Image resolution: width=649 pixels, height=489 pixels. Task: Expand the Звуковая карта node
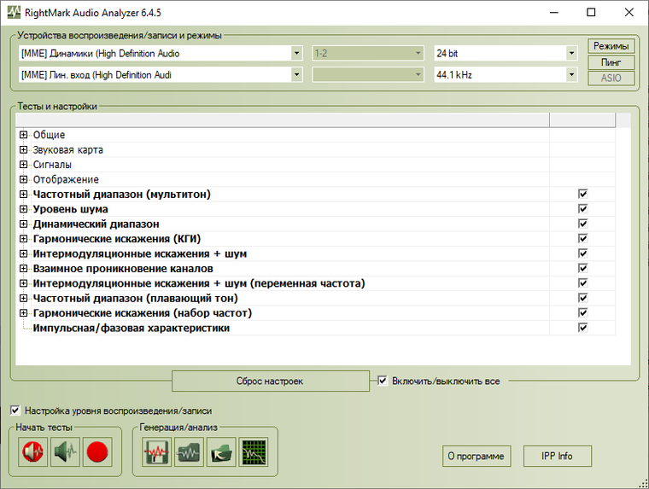tap(24, 149)
